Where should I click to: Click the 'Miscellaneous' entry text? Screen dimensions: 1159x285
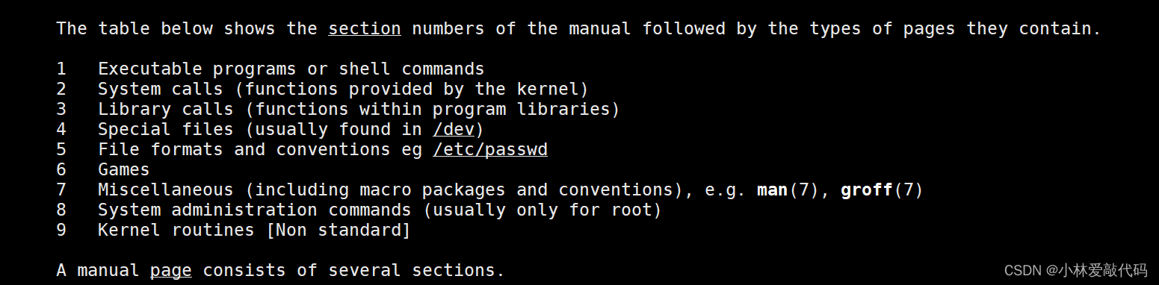[x=166, y=190]
